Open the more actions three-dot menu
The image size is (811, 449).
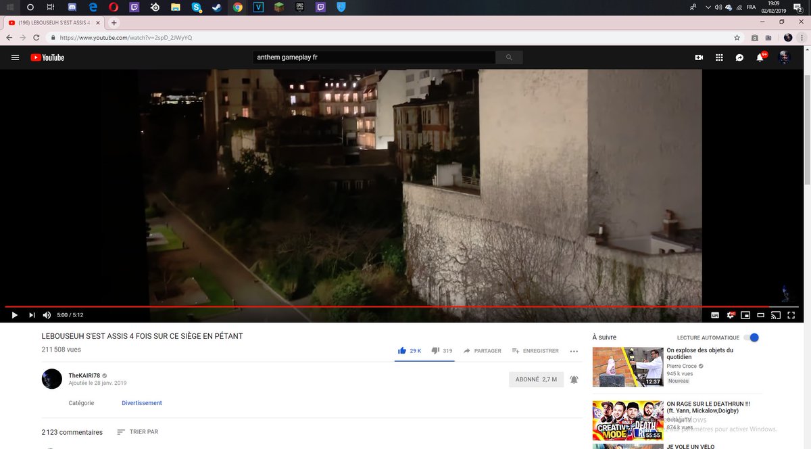[574, 351]
